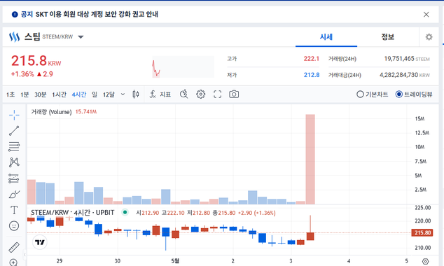
Task: Open the 지표 indicators menu
Action: click(x=160, y=94)
